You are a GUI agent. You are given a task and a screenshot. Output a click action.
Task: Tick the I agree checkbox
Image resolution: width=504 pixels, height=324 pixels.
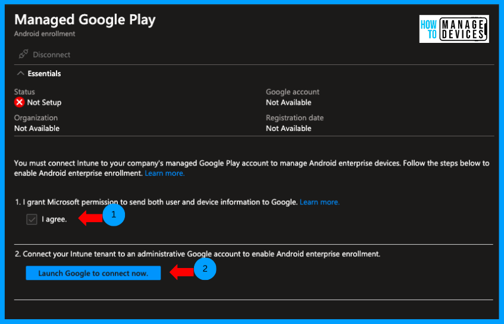[32, 219]
